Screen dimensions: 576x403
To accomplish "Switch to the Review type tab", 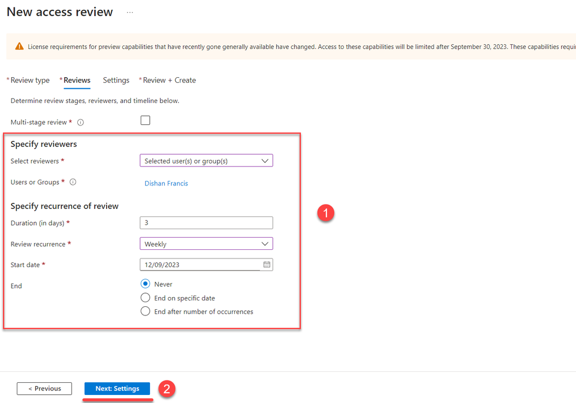I will click(30, 80).
